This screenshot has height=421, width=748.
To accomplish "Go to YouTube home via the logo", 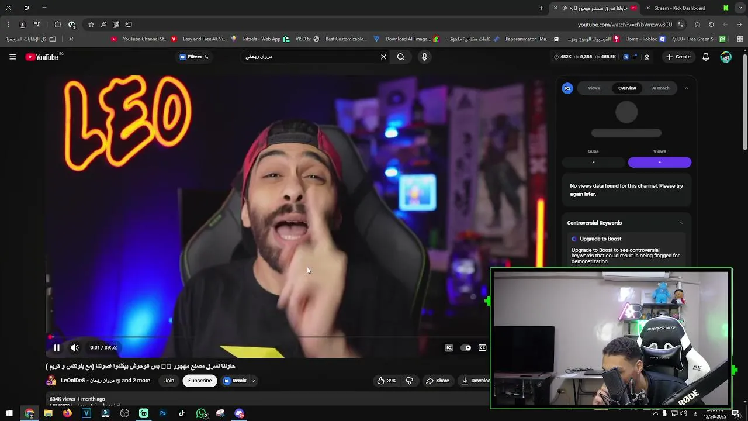I will click(41, 57).
